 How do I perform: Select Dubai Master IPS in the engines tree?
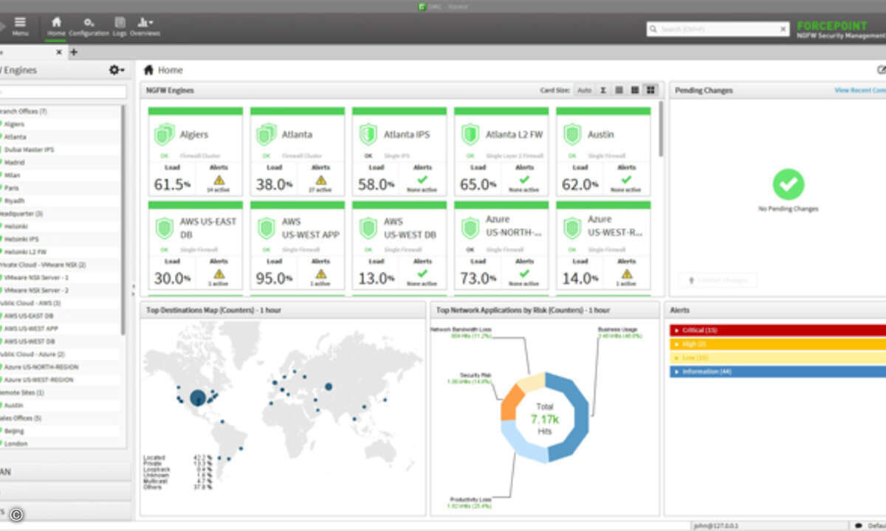click(29, 150)
